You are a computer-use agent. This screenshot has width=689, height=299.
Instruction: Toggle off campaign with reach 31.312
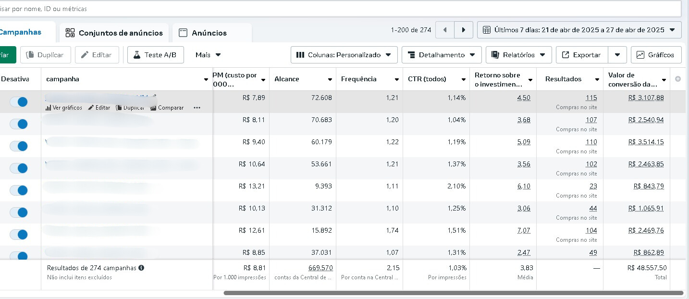(x=19, y=212)
